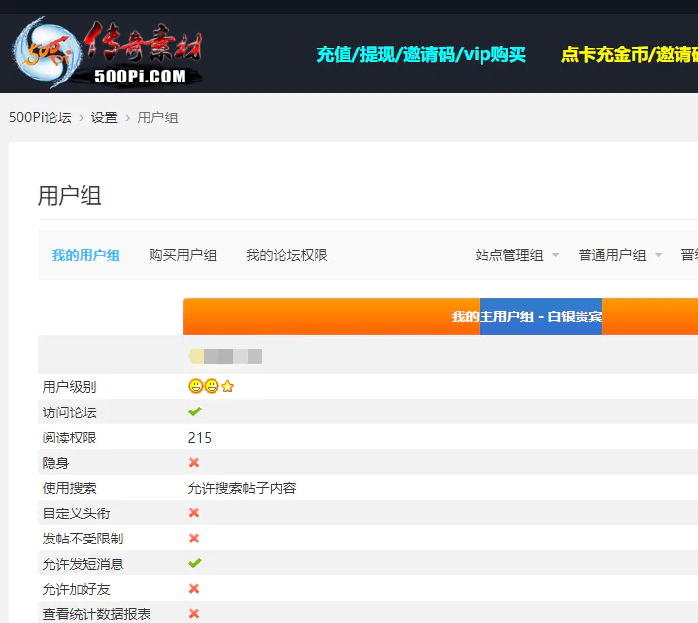Click the blurred group name cell
The width and height of the screenshot is (698, 623).
[x=225, y=356]
